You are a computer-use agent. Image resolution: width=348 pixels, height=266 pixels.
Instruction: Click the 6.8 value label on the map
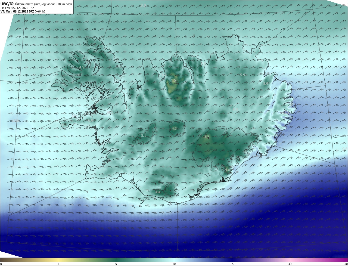pos(91,120)
